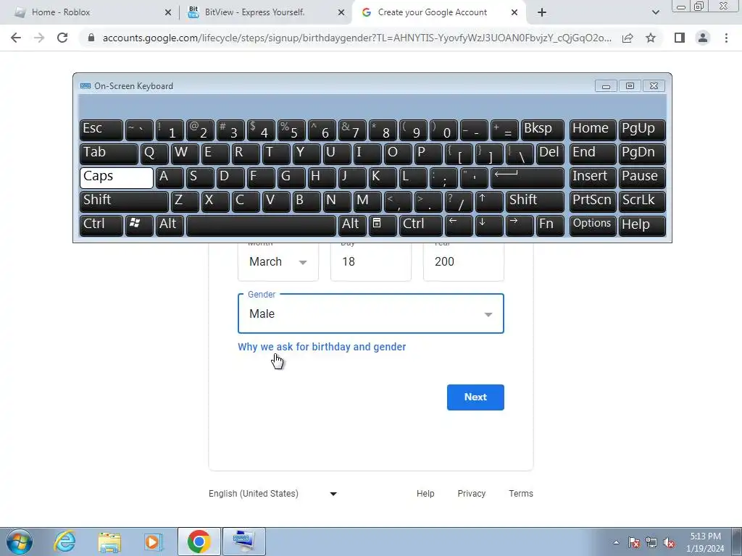Open Windows Media Player on taskbar
The width and height of the screenshot is (742, 556).
(x=154, y=542)
